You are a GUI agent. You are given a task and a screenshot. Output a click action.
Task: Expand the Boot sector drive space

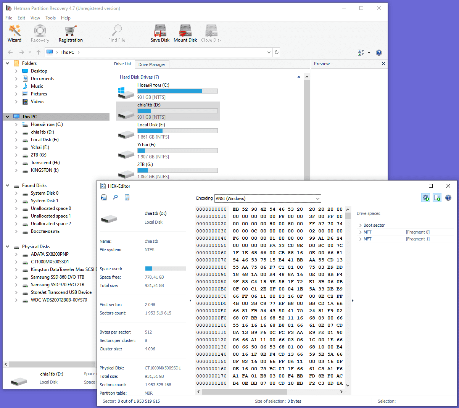361,225
